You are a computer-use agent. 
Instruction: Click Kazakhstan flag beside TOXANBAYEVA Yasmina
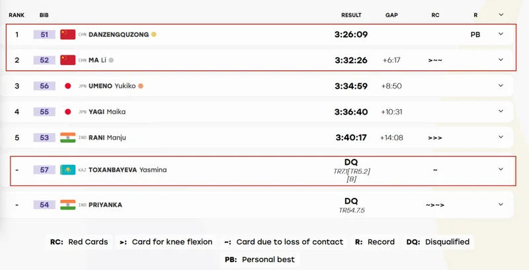pos(68,170)
